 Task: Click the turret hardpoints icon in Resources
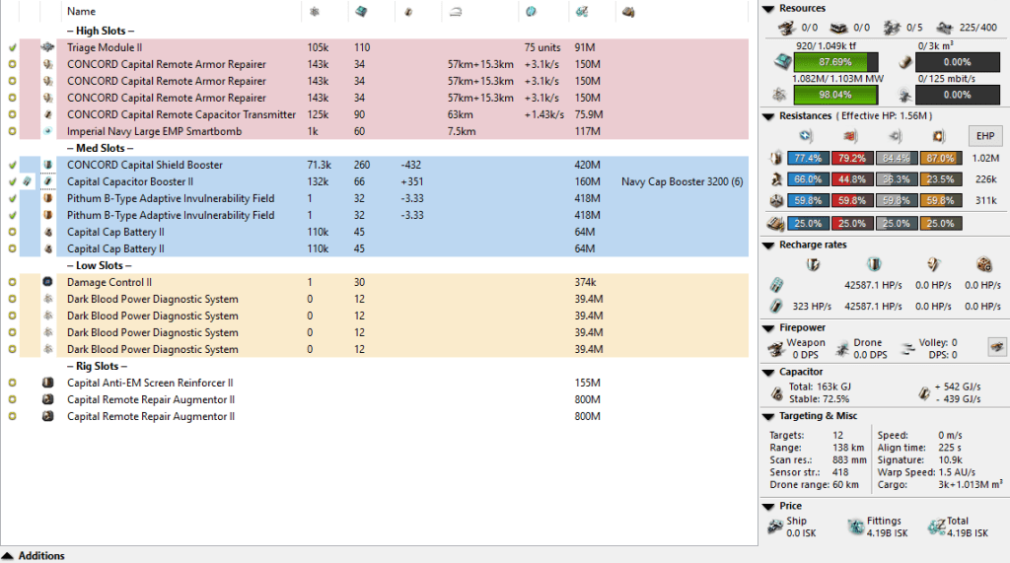pos(786,28)
